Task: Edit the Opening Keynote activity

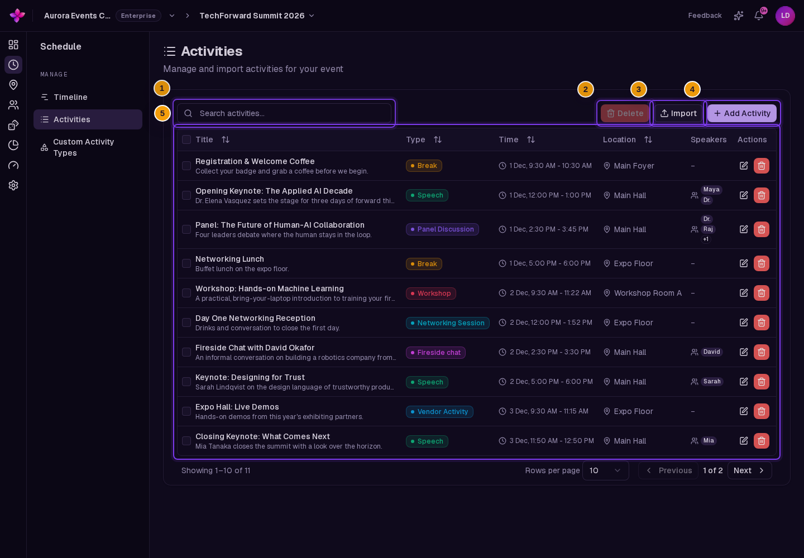Action: pos(744,195)
